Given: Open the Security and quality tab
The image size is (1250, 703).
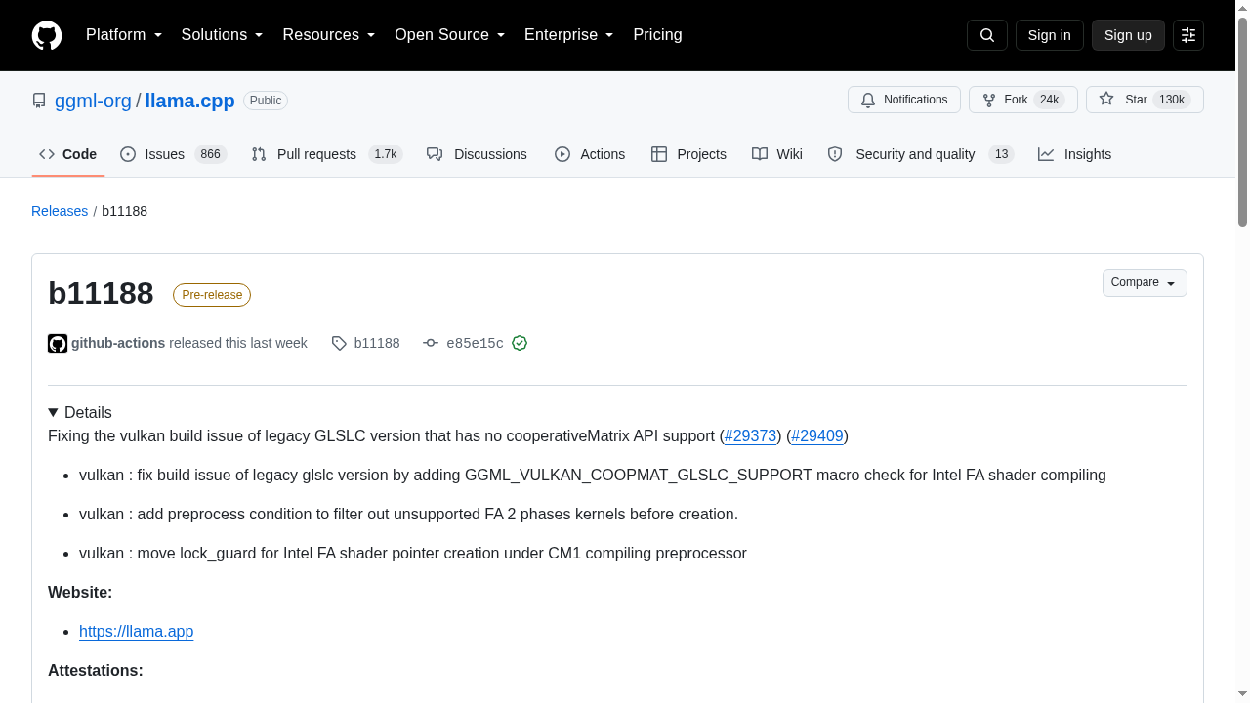Looking at the screenshot, I should click(920, 154).
